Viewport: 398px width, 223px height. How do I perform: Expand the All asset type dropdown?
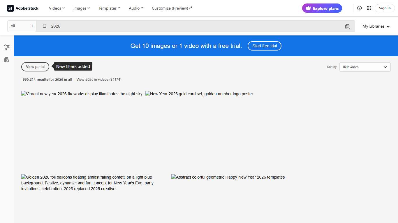[x=22, y=26]
